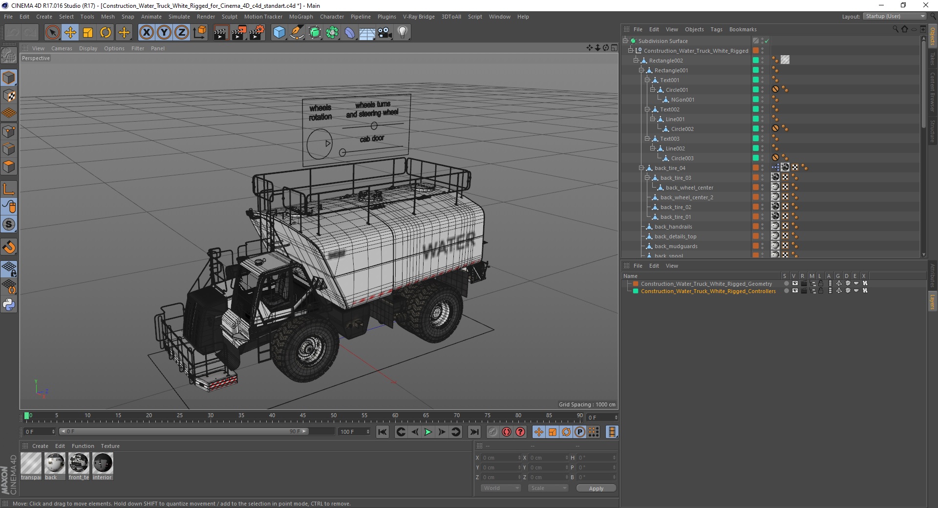The width and height of the screenshot is (938, 508).
Task: Toggle X axis lock
Action: click(146, 33)
